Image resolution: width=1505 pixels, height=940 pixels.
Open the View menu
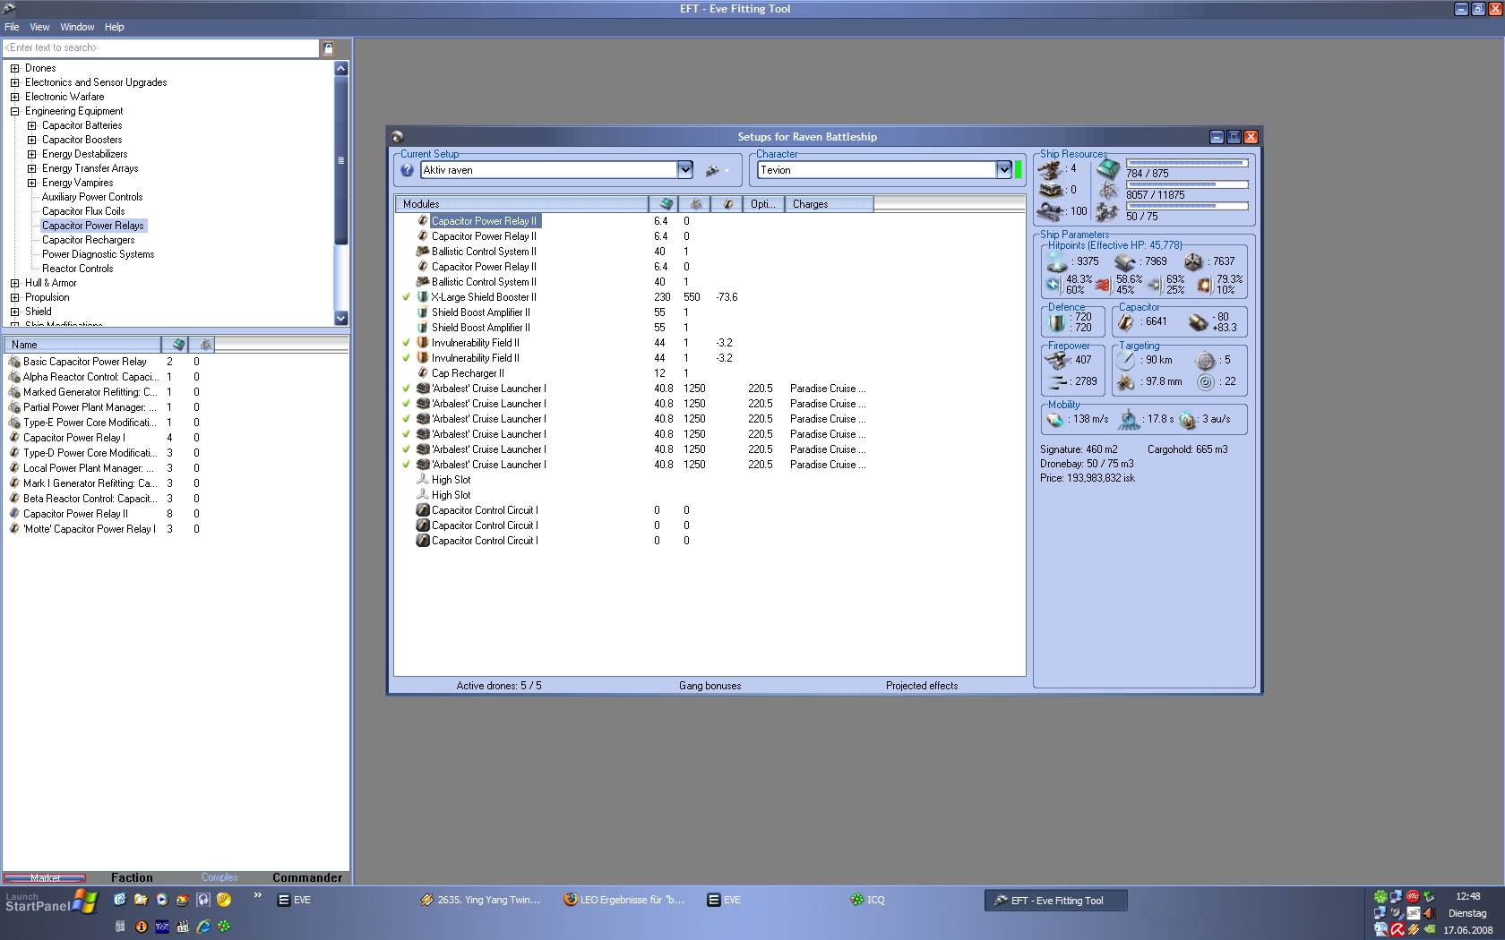pyautogui.click(x=39, y=27)
